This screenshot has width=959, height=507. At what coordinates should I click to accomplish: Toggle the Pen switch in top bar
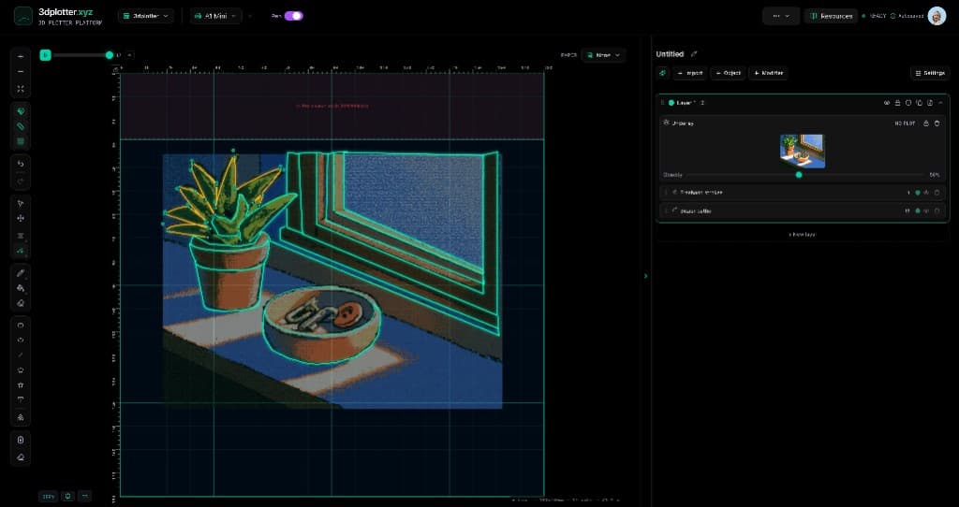click(x=293, y=16)
